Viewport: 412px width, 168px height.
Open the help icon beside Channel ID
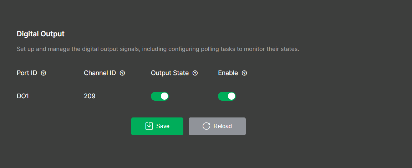pos(122,73)
